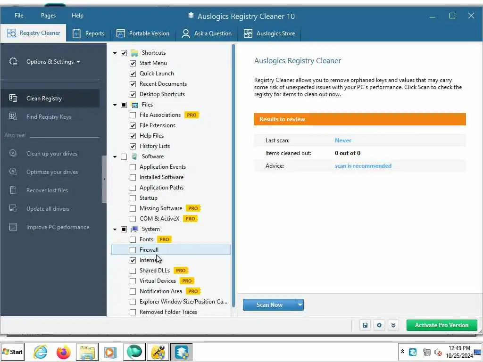Screen dimensions: 483x362
Task: Toggle the Software group checkbox
Action: (x=124, y=156)
